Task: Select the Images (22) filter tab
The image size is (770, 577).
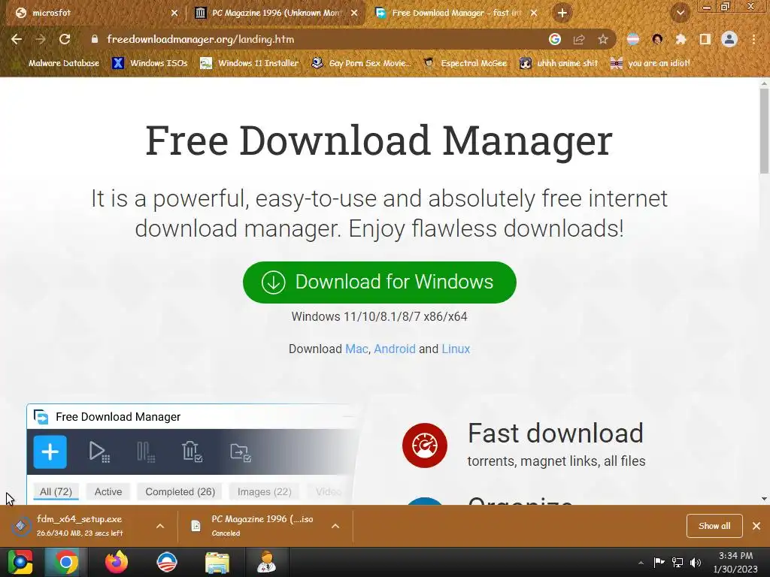Action: coord(264,491)
